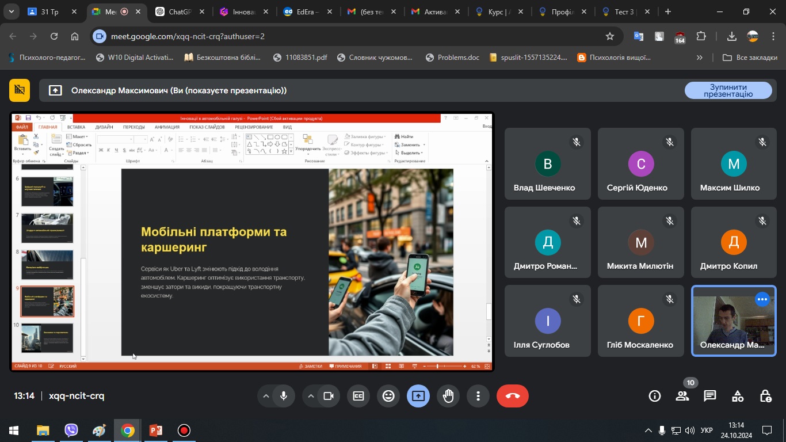Viewport: 786px width, 442px height.
Task: Send a reaction with the emoji button
Action: pyautogui.click(x=388, y=396)
